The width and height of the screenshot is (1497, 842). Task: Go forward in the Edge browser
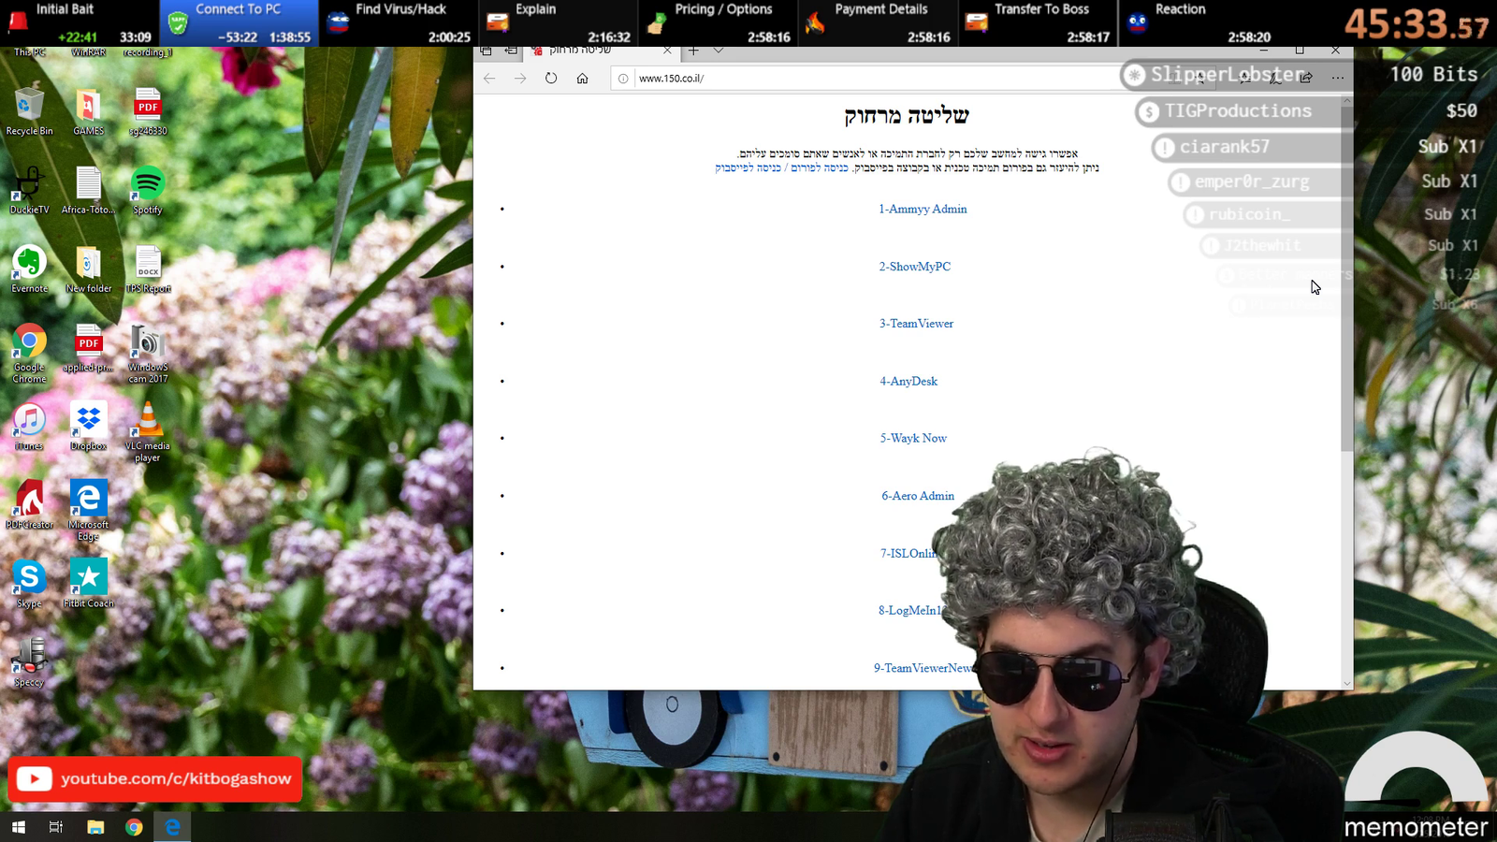pos(520,79)
